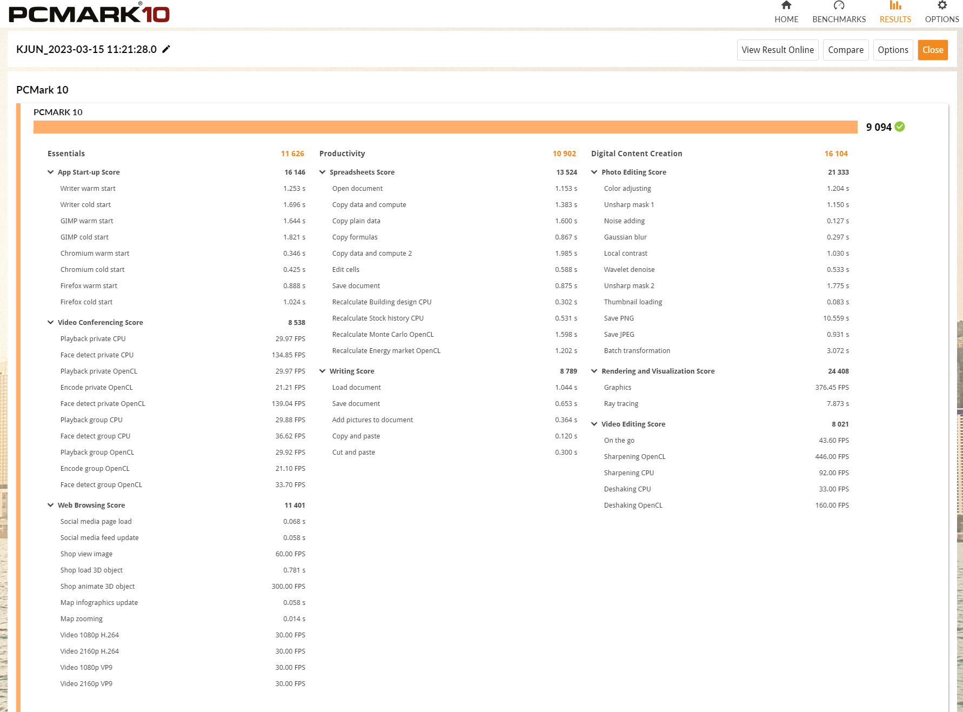Collapse the App Start-up Score section
The image size is (963, 712).
tap(51, 172)
